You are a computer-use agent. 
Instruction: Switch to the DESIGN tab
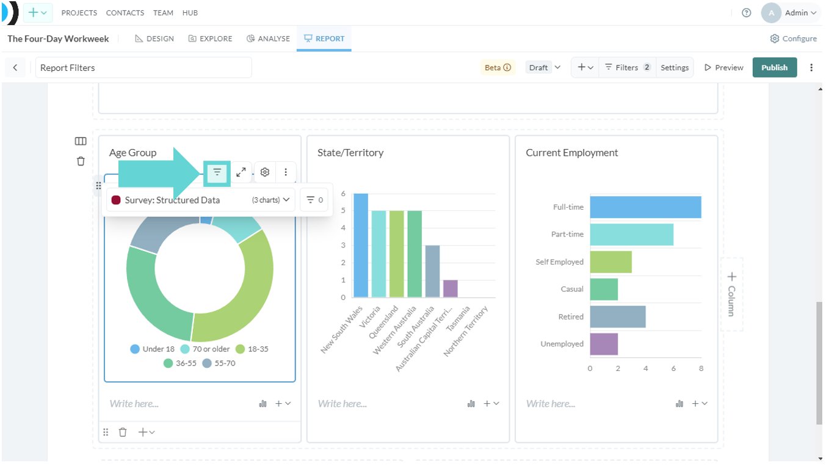[154, 38]
